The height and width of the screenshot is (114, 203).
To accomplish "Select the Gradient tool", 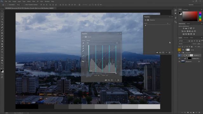I will click(2, 41).
